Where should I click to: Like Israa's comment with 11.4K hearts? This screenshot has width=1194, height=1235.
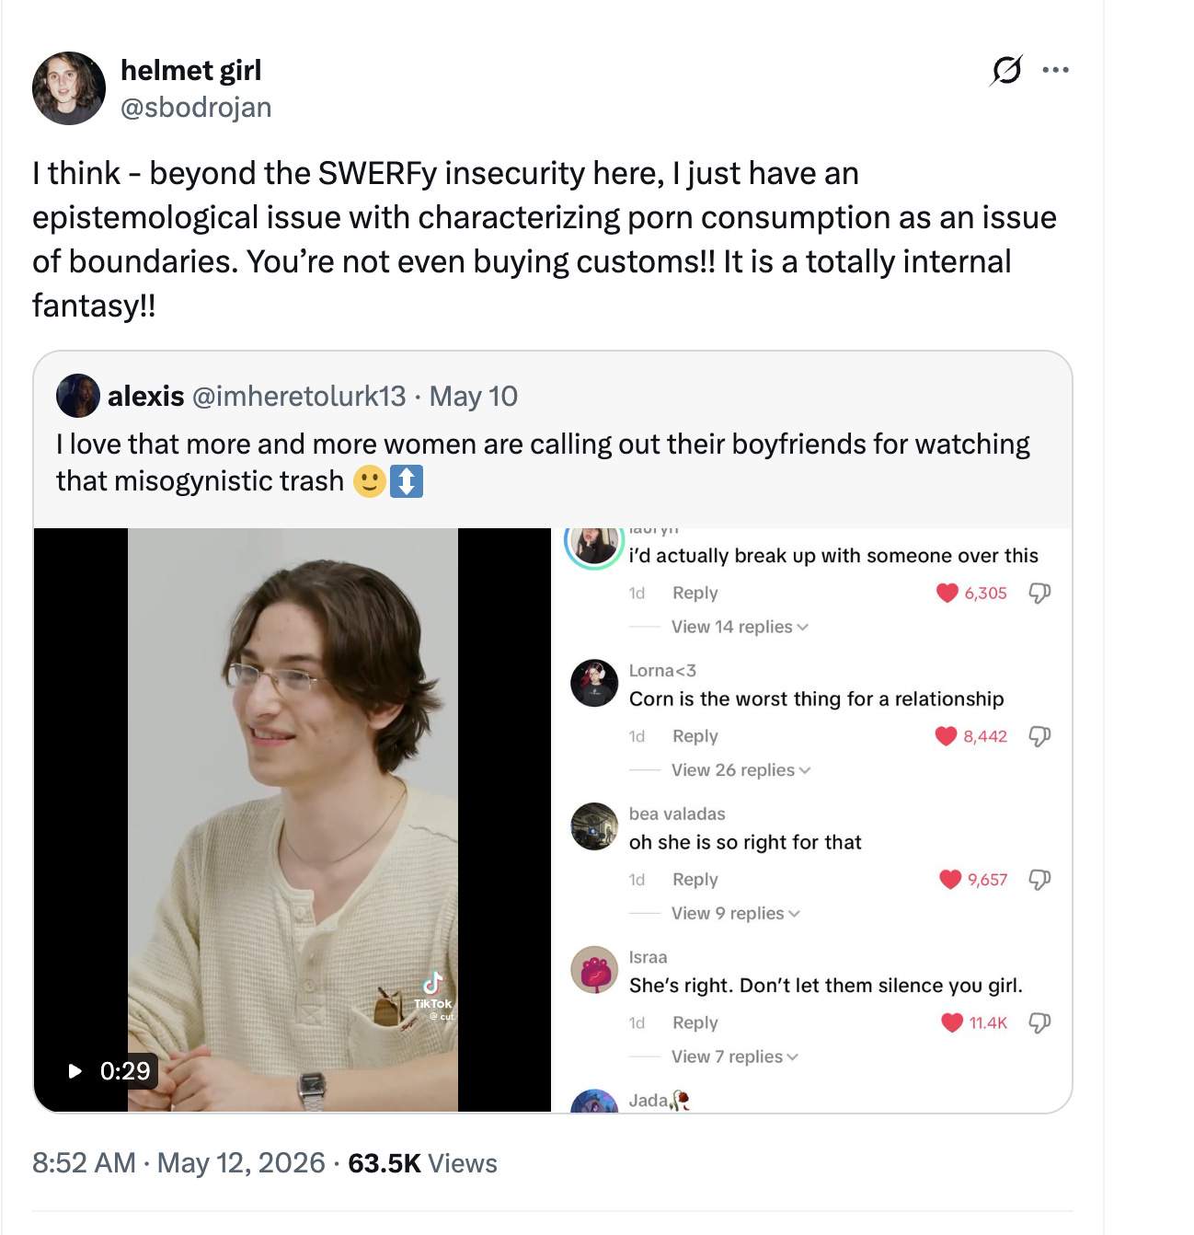pyautogui.click(x=952, y=1022)
